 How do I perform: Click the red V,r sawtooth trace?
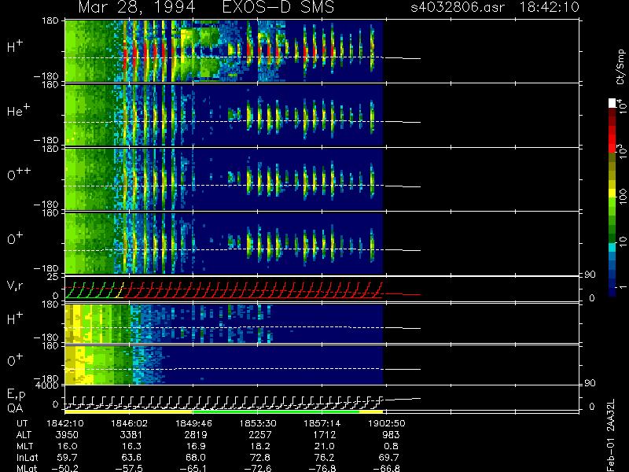click(252, 290)
